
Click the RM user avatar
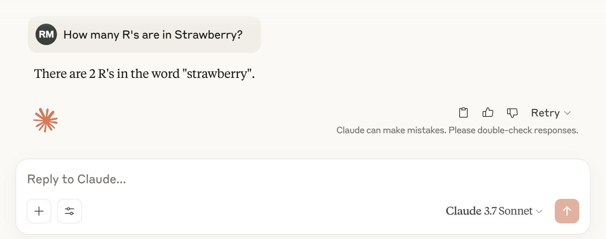coord(46,34)
